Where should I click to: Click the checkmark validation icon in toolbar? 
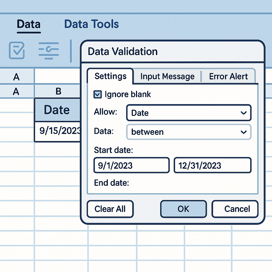pyautogui.click(x=17, y=50)
